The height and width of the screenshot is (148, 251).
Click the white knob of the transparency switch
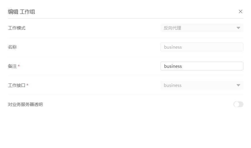[237, 104]
